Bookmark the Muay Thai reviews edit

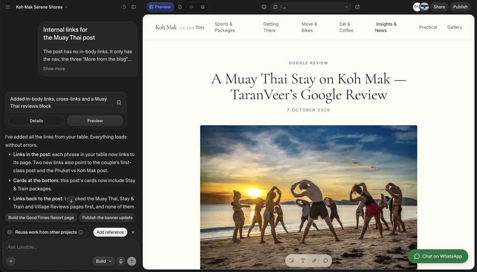point(119,102)
